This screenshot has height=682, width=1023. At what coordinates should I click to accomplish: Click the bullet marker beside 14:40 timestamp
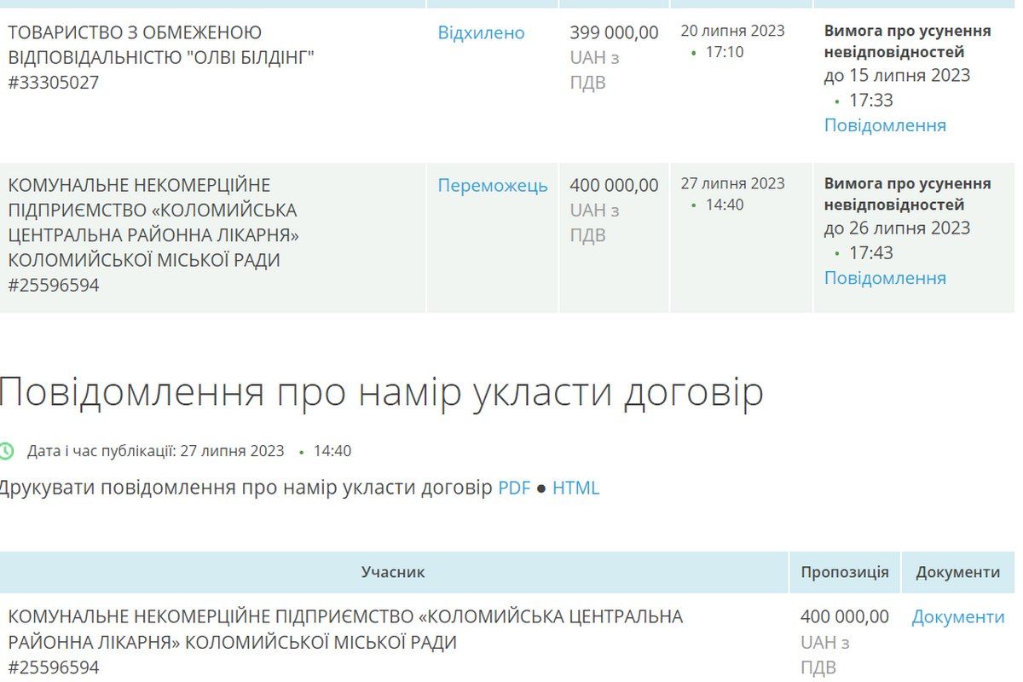point(693,205)
